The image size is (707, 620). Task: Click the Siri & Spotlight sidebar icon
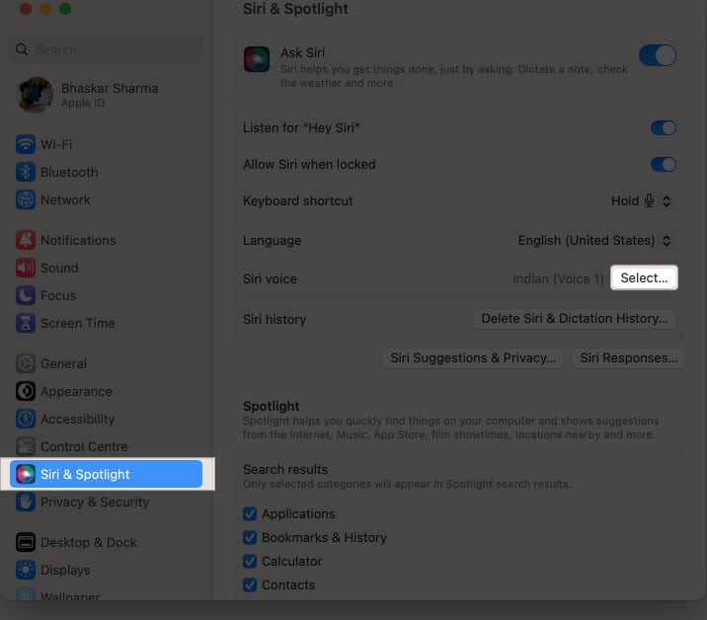(26, 474)
